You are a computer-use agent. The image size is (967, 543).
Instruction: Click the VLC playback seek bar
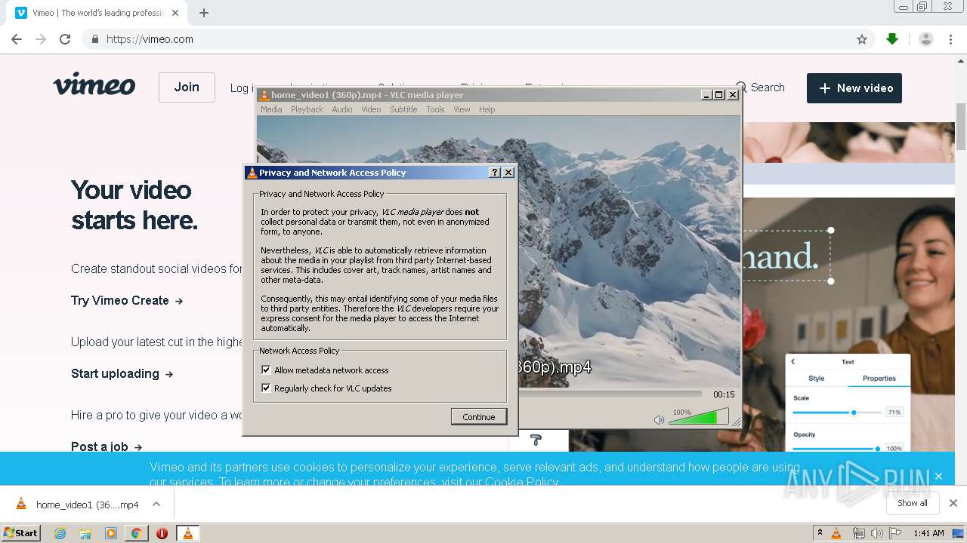610,394
